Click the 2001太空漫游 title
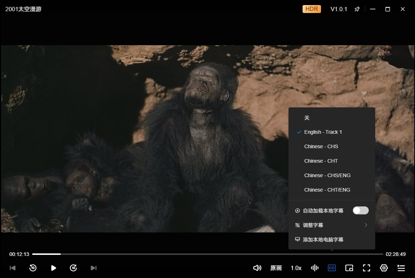Screen dimensions: 415x278 click(x=23, y=9)
